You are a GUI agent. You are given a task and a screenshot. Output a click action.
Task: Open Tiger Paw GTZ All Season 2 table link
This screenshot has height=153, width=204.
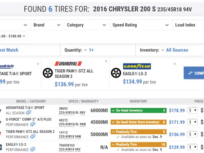click(x=30, y=132)
